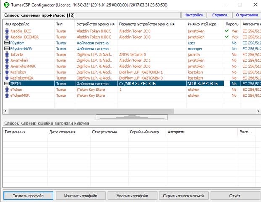Open the Справка menu
Image resolution: width=261 pixels, height=202 pixels.
[219, 15]
